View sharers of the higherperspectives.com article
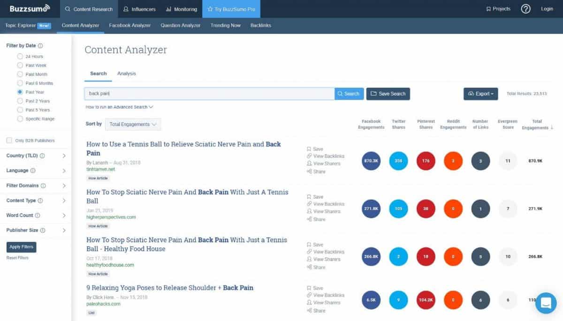This screenshot has width=563, height=321. pos(324,211)
